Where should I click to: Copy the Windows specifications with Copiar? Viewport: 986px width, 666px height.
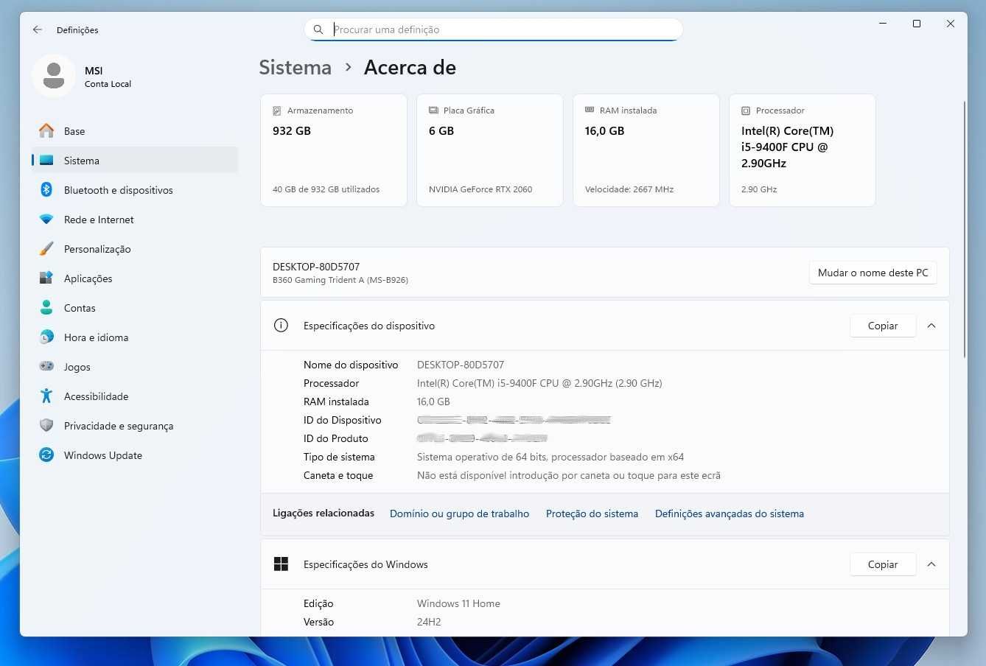[x=883, y=564]
